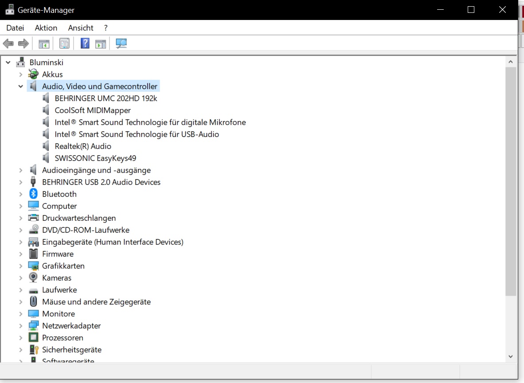Click the Grafikkarten display adapter icon

pos(33,266)
